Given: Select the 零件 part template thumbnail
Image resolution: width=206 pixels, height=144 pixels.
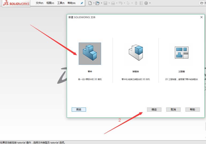Looking at the screenshot, I should click(90, 54).
